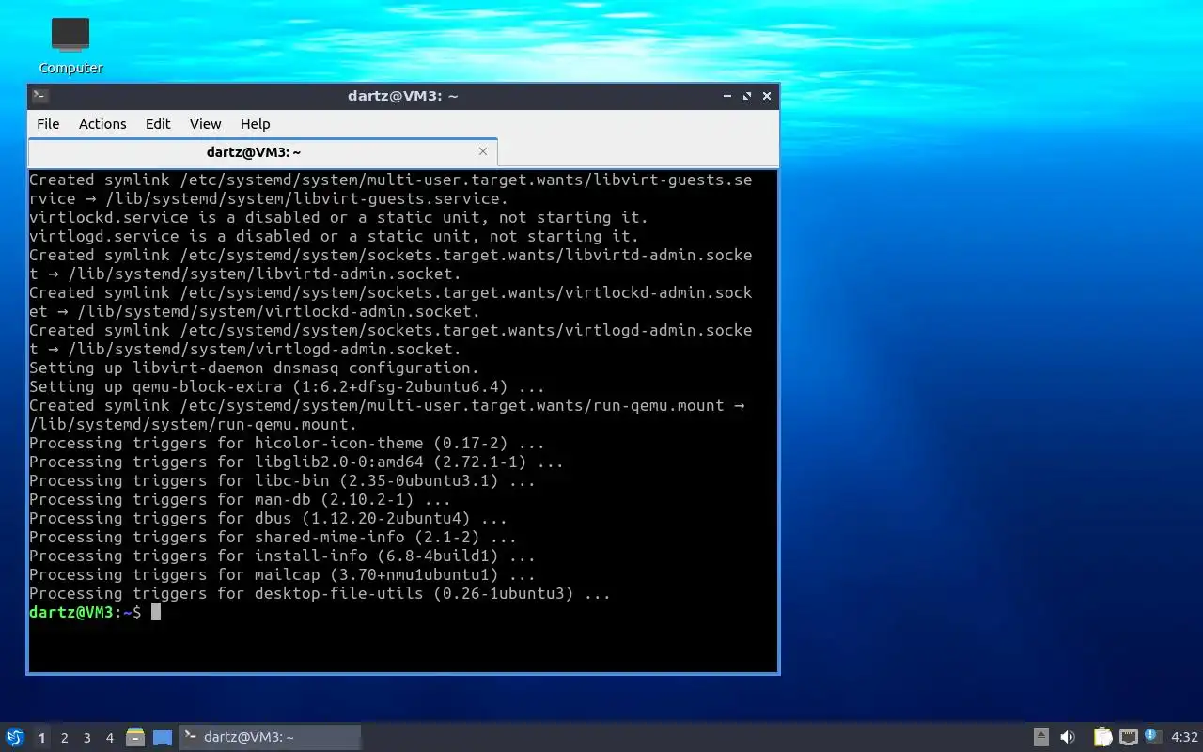The width and height of the screenshot is (1203, 752).
Task: Switch to workspace 3 in pager
Action: point(86,738)
